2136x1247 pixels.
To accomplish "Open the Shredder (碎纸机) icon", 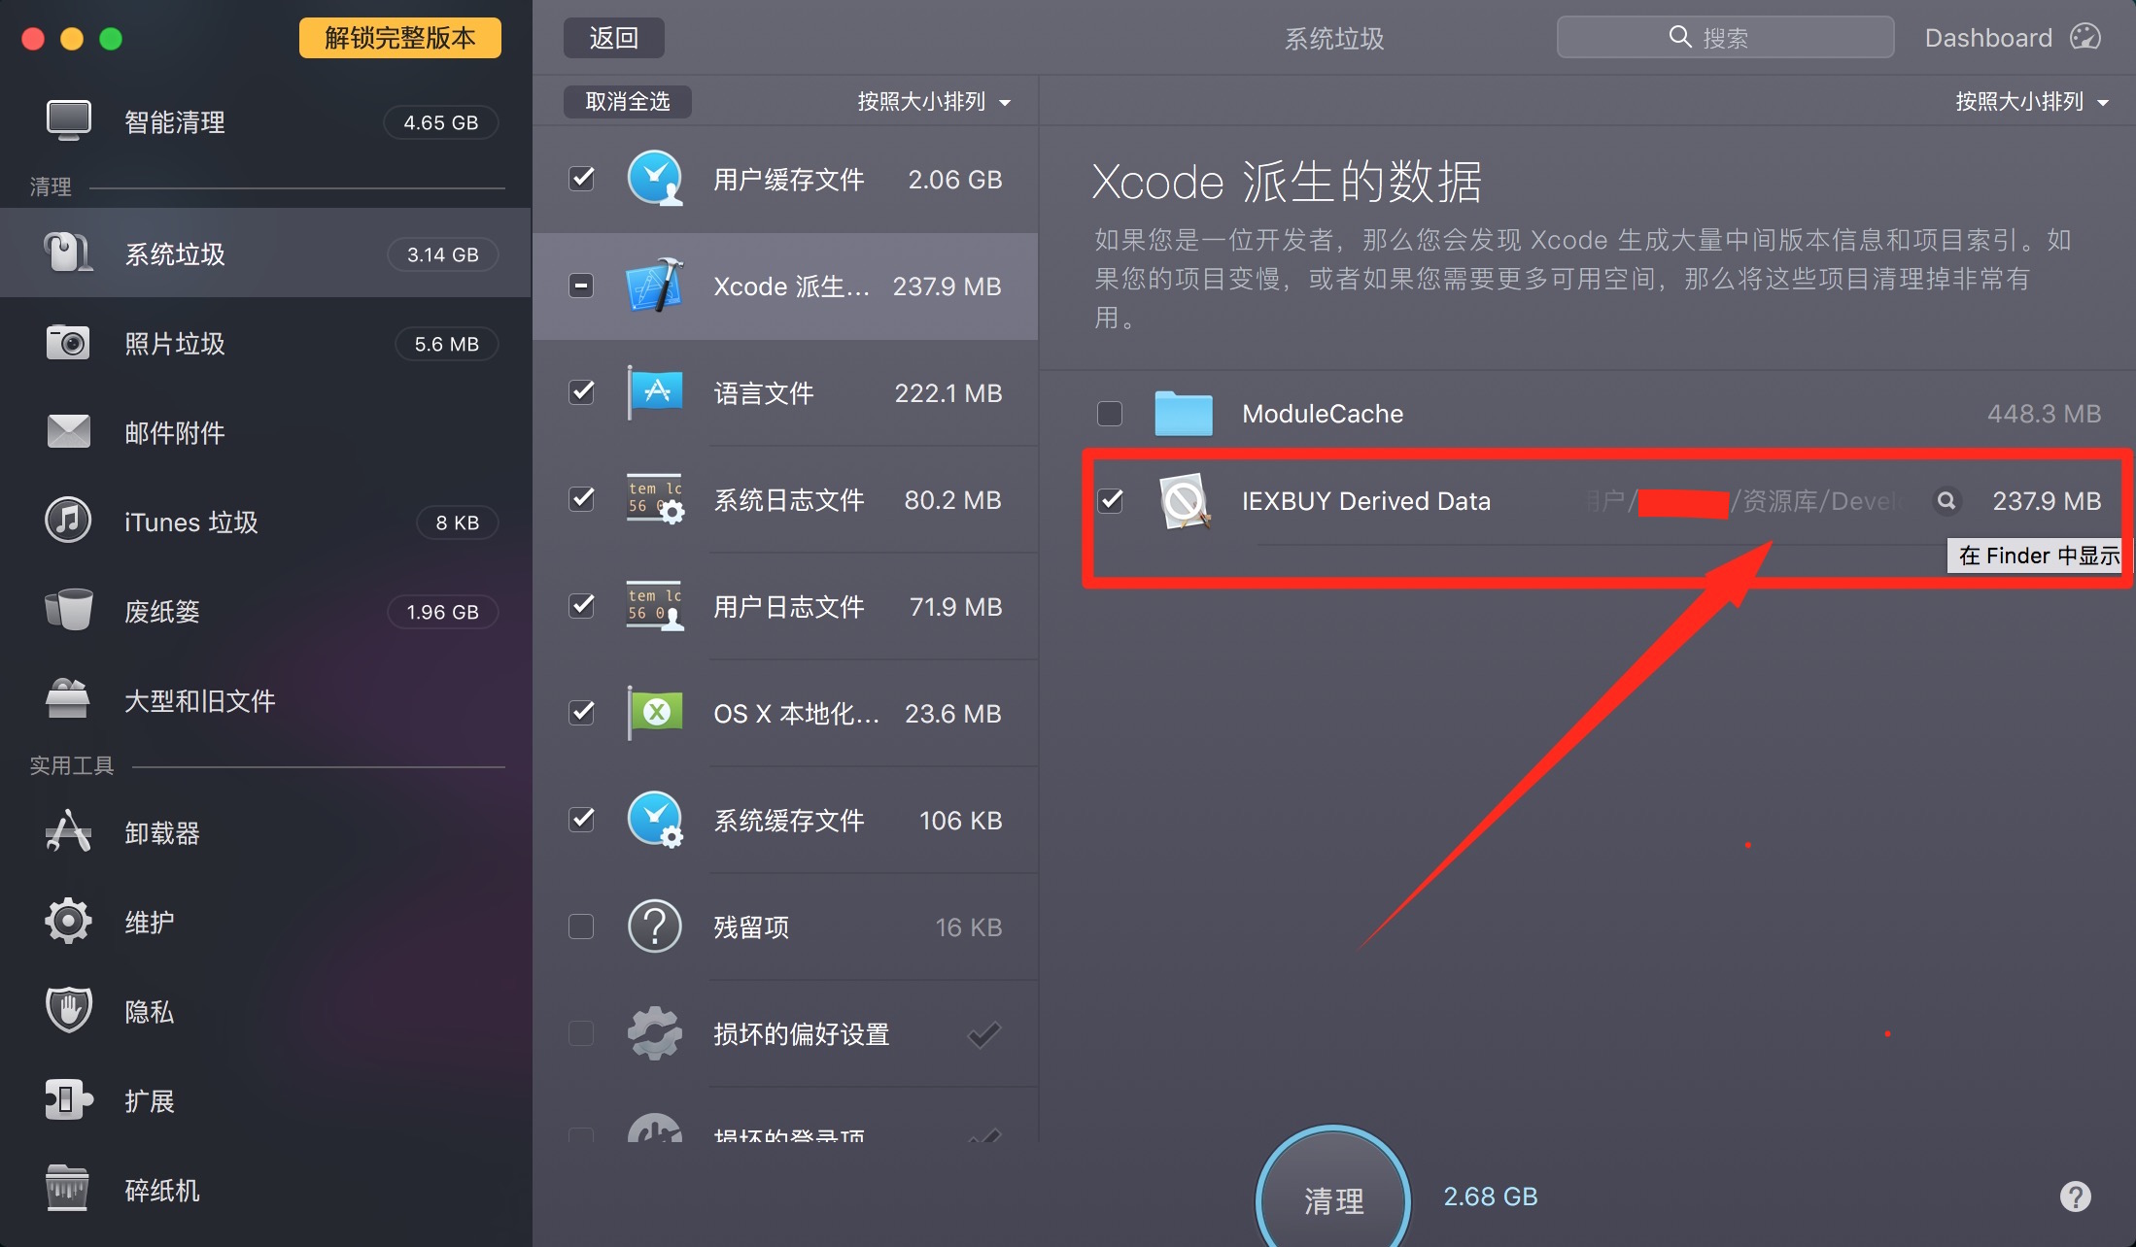I will point(68,1189).
